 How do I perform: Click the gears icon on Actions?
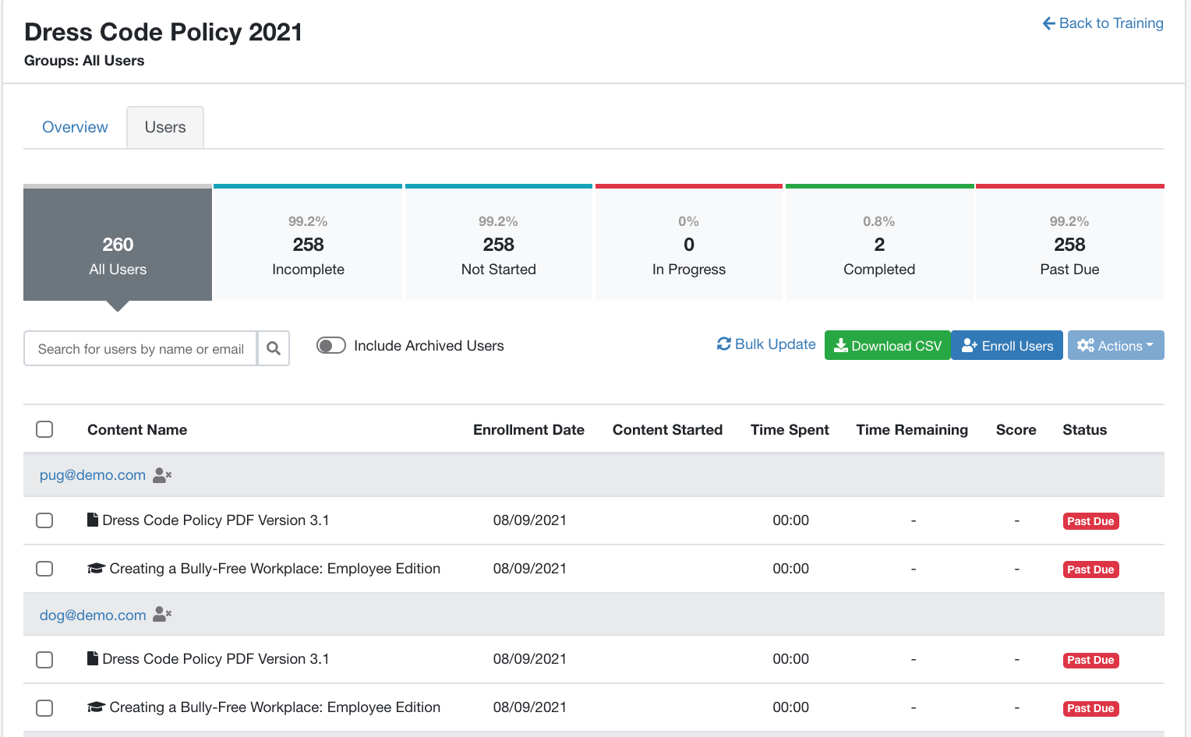1086,345
